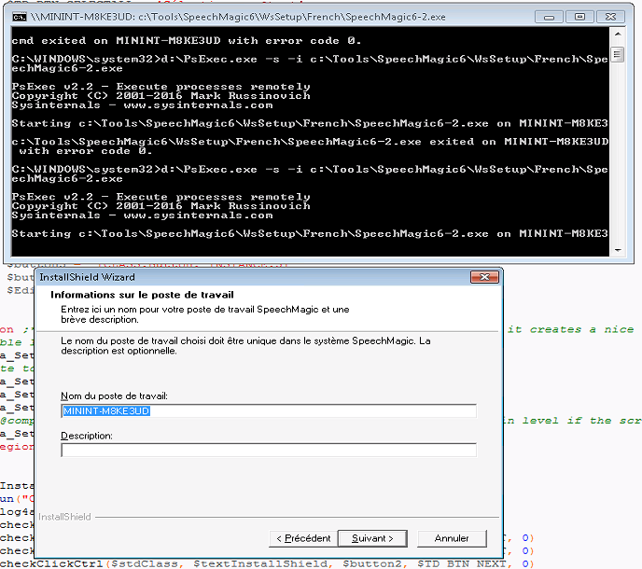
Task: Close the PsExec console window
Action: 610,17
